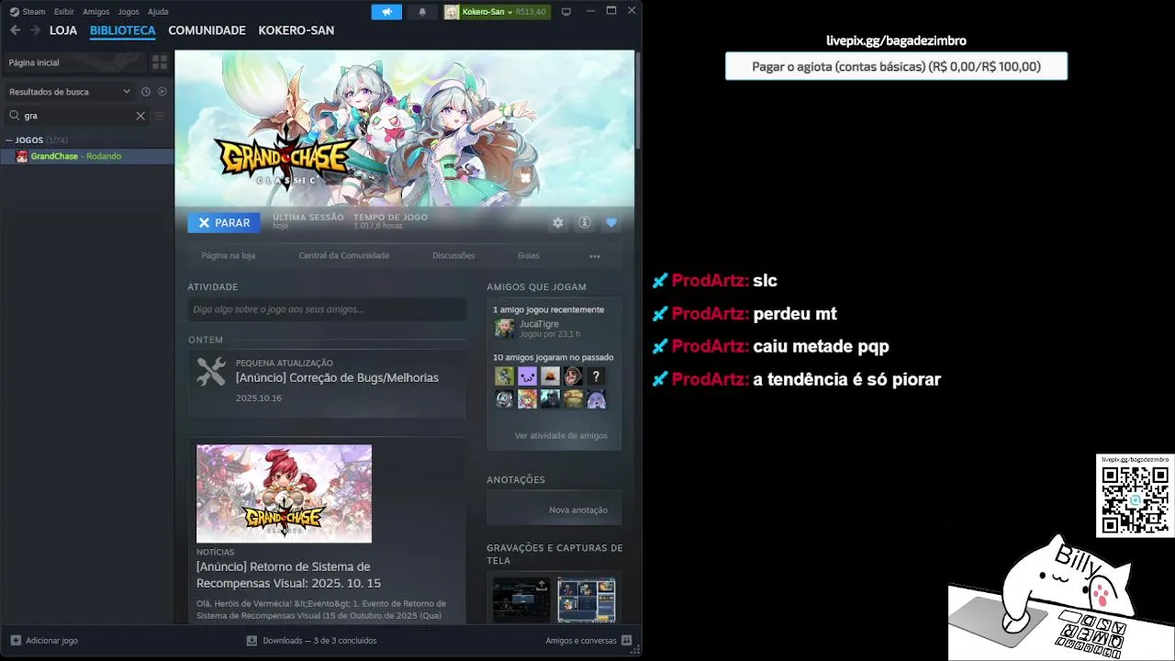The width and height of the screenshot is (1175, 661).
Task: Open Guias link
Action: pyautogui.click(x=528, y=256)
